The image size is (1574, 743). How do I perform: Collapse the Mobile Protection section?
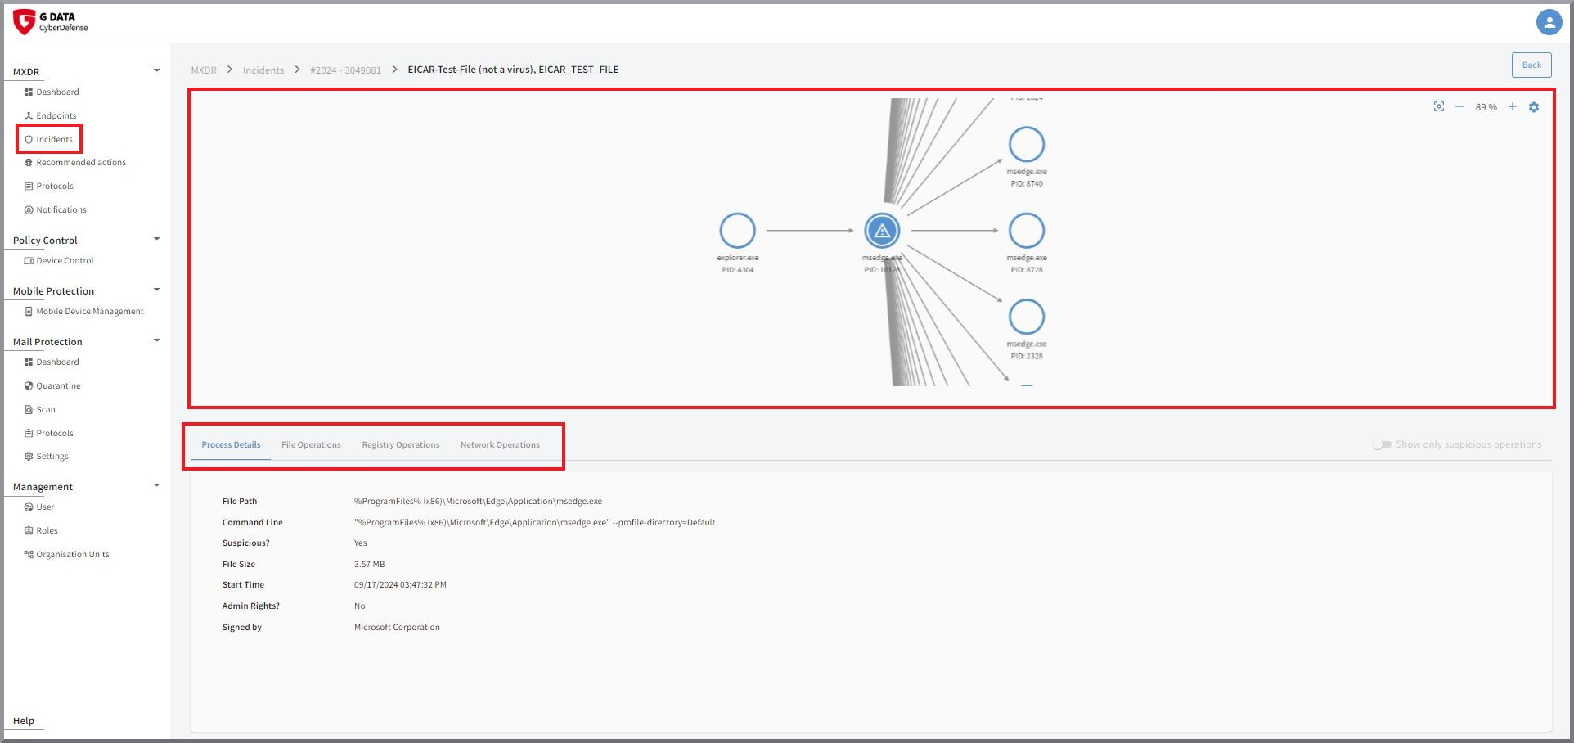point(157,290)
